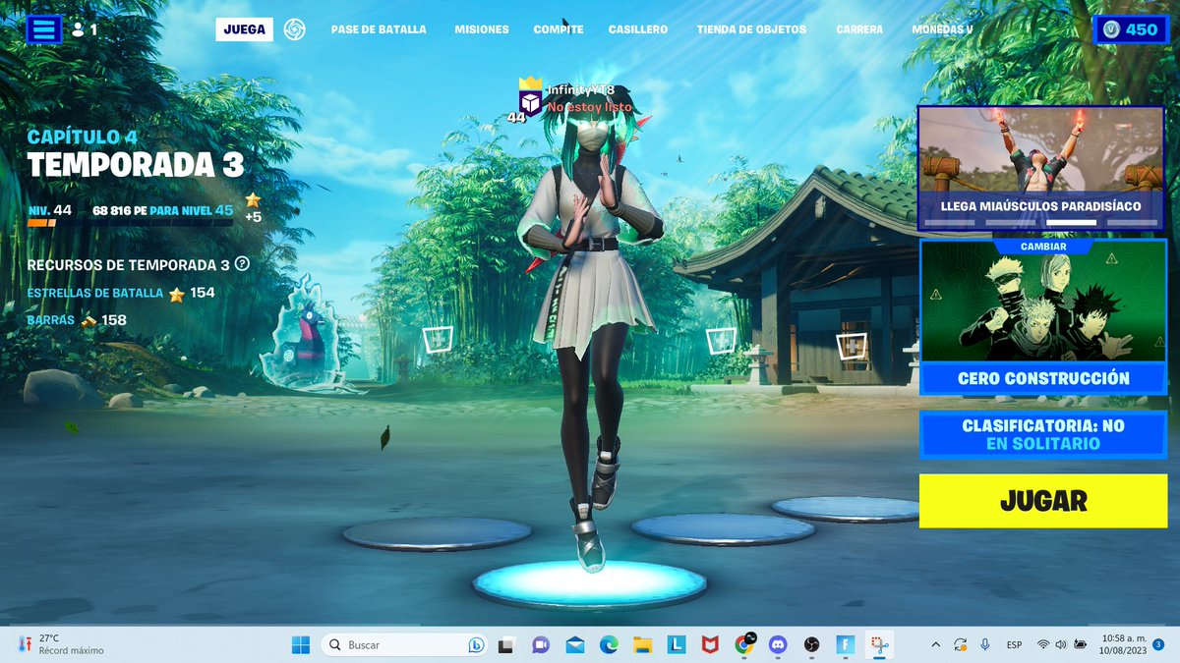Launch Microsoft Edge from the taskbar

(609, 645)
